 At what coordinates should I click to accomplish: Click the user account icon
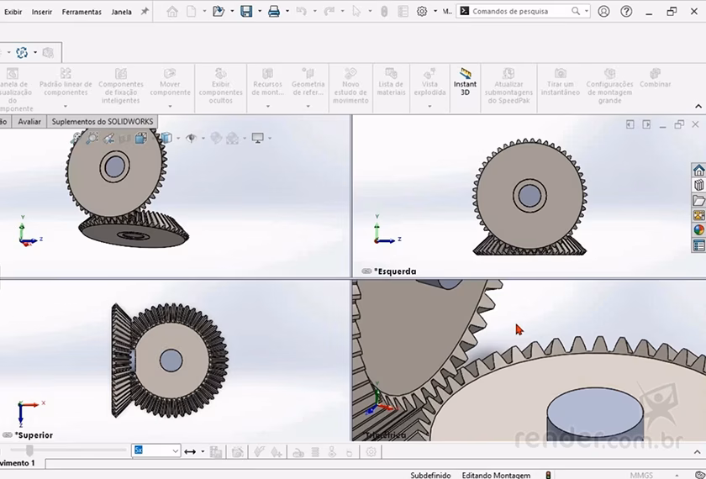[603, 12]
